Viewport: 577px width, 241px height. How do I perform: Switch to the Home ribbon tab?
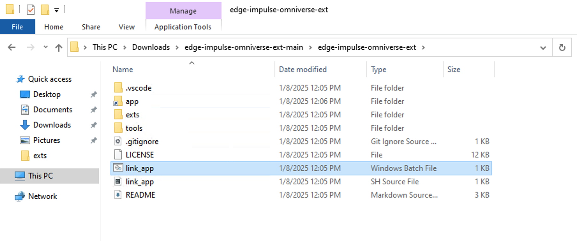(x=54, y=27)
